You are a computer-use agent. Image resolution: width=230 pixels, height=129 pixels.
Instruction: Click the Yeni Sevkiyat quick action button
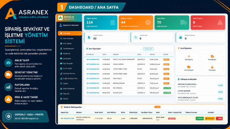[189, 68]
